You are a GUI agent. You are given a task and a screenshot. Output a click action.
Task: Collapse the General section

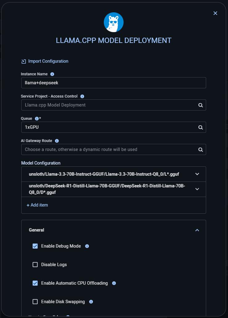(x=197, y=230)
